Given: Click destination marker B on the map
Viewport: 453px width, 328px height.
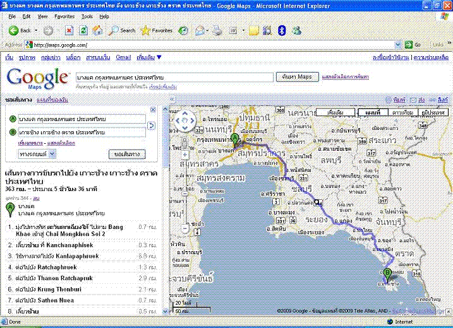Looking at the screenshot, I should [x=387, y=274].
